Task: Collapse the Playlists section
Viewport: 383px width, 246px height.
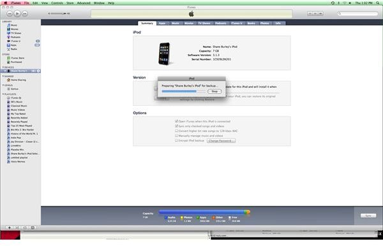Action: pyautogui.click(x=3, y=94)
